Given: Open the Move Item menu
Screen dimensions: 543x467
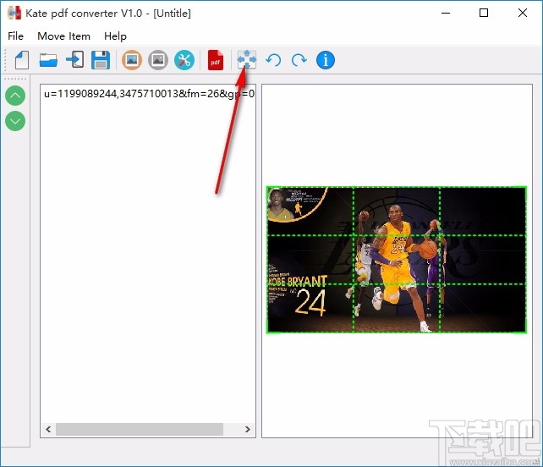Looking at the screenshot, I should click(63, 36).
